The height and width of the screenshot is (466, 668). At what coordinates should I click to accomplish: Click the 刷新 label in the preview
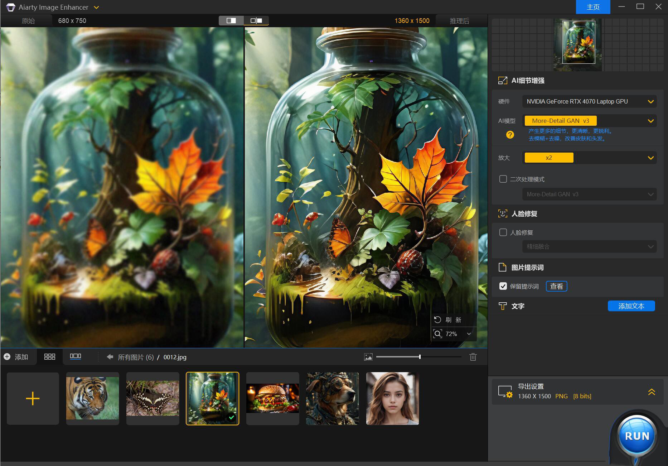click(453, 320)
